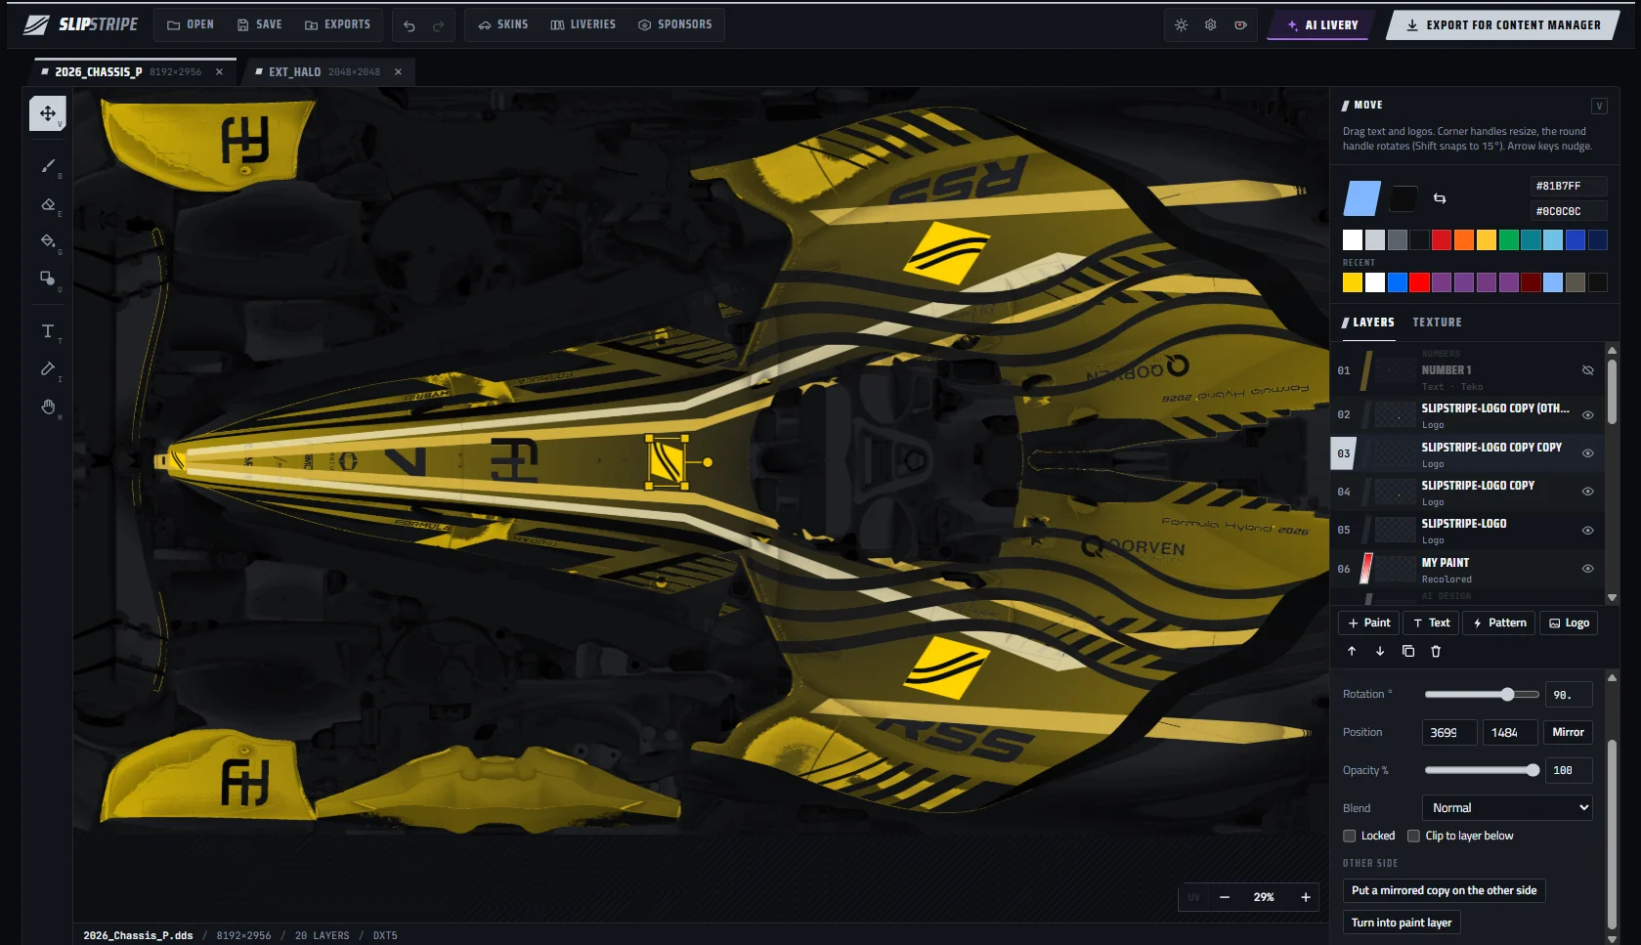This screenshot has width=1641, height=945.
Task: Enable the Locked checkbox
Action: (1350, 836)
